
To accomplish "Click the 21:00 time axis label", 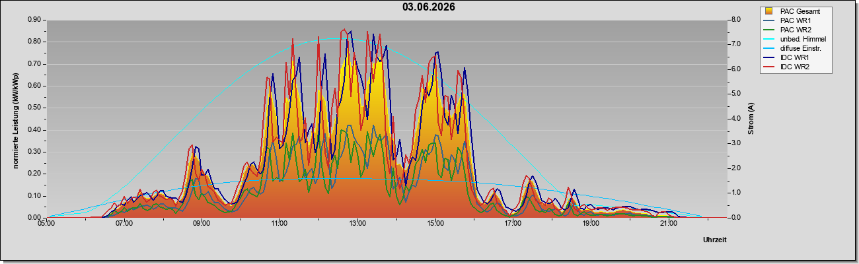I will point(668,224).
